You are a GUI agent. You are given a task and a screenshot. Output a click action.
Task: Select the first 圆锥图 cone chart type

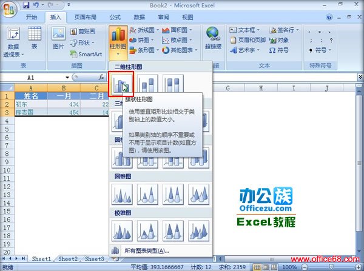122,195
